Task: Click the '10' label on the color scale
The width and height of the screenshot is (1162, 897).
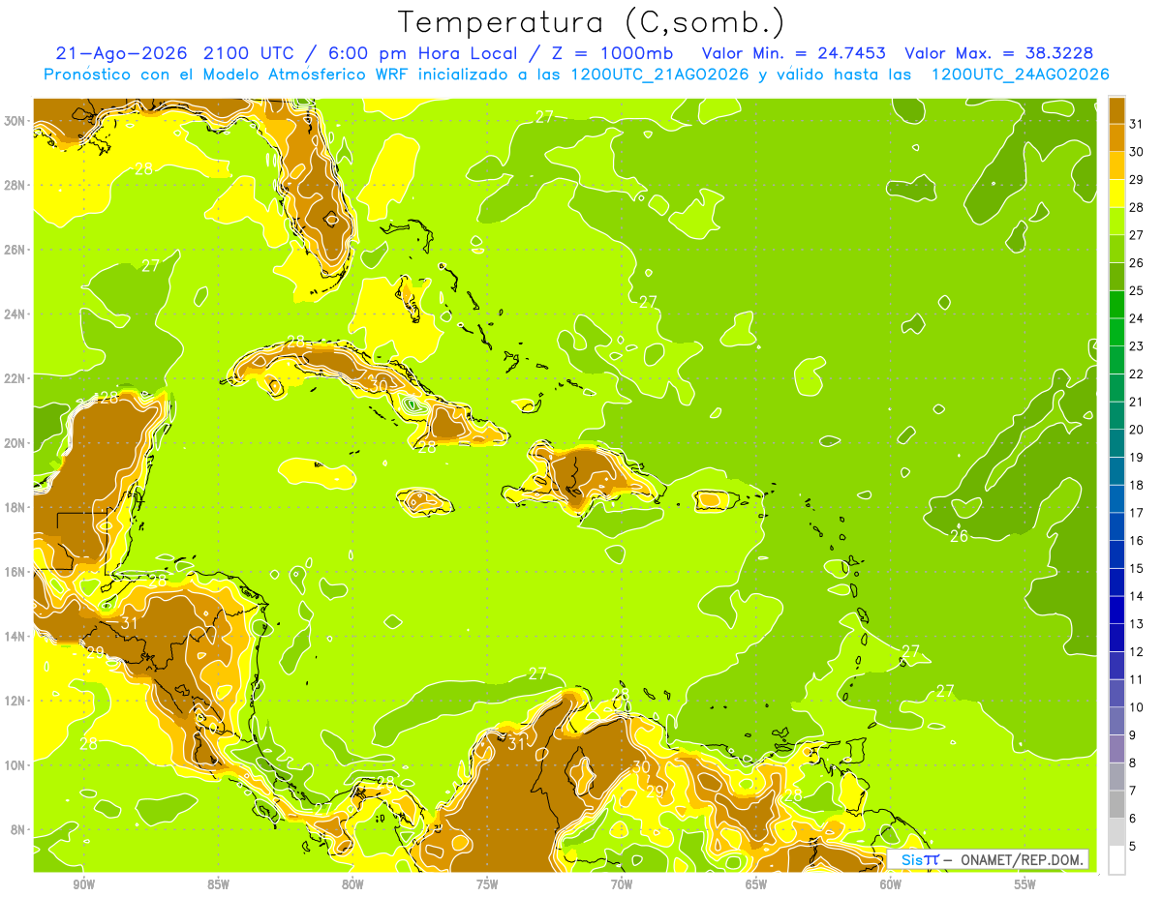Action: [x=1136, y=707]
